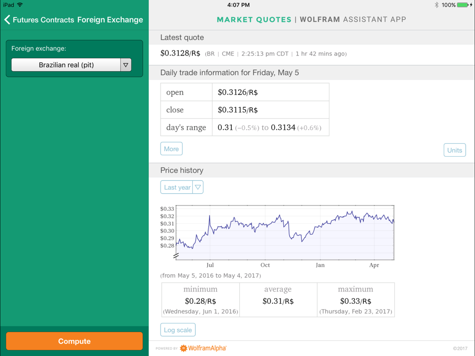Tap the battery indicator icon
Viewport: 475px width, 356px height.
[463, 5]
